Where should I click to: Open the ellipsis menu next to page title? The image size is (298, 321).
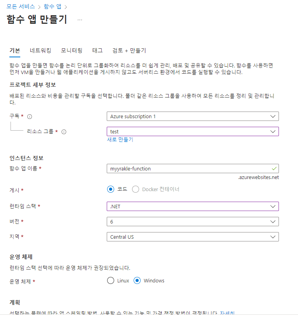(80, 20)
